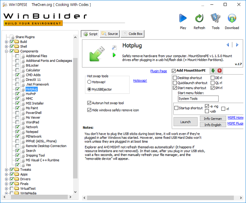Click the red up-arrow MountStorPE icon
This screenshot has width=246, height=203.
[x=220, y=71]
